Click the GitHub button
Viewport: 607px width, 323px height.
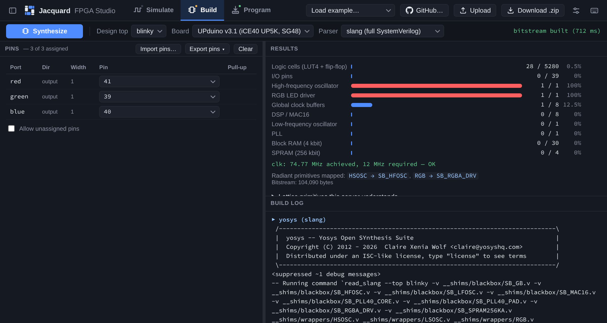click(x=424, y=10)
